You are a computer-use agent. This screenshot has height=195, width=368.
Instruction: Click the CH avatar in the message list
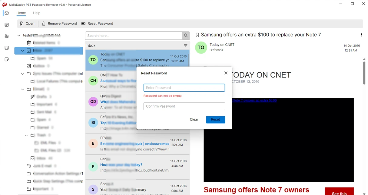point(93,80)
